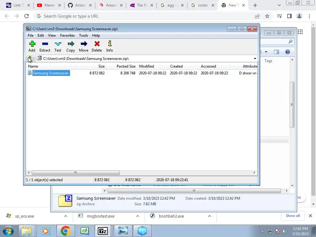Click the Samsung Screensaver zip archive details icon
This screenshot has height=237, width=316.
pyautogui.click(x=65, y=201)
